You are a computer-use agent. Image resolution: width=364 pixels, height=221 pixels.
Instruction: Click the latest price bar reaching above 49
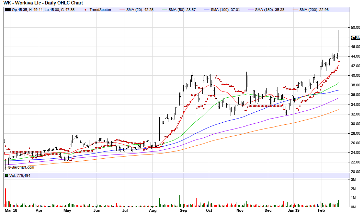pyautogui.click(x=339, y=41)
